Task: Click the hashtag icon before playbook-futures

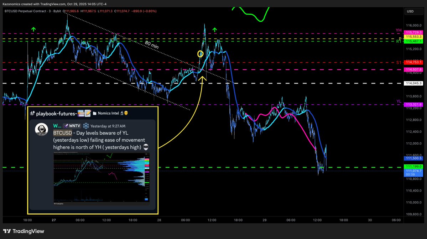Action: click(32, 113)
